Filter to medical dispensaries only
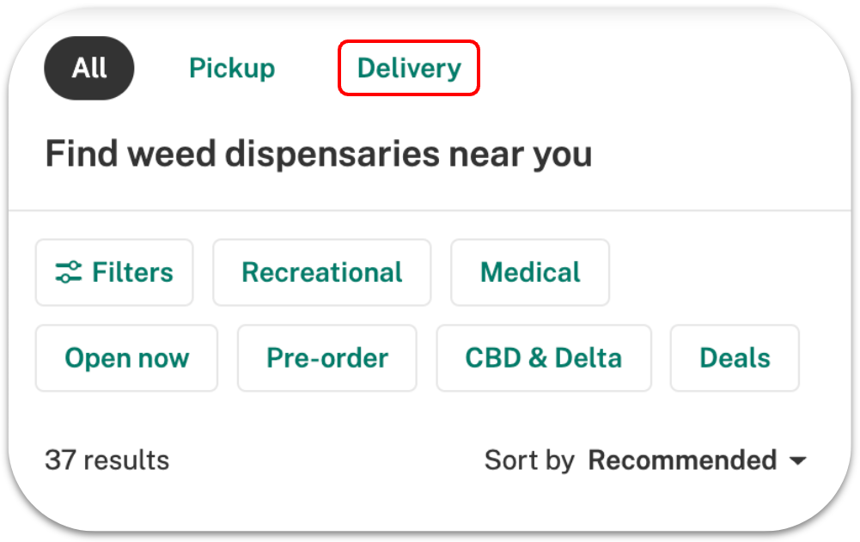Screen dimensions: 860x542 tap(530, 272)
